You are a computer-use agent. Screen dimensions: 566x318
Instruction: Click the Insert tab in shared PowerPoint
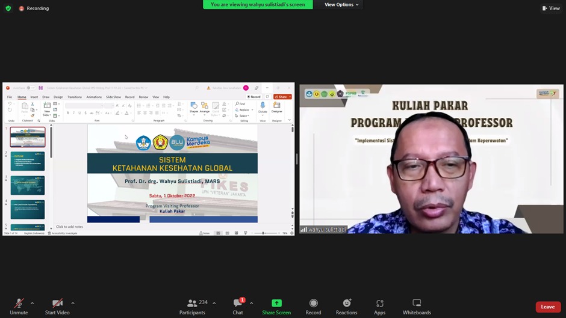[34, 97]
